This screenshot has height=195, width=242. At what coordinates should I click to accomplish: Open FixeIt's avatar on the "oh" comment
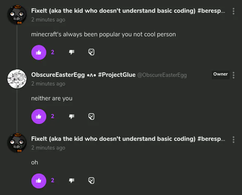pos(17,143)
